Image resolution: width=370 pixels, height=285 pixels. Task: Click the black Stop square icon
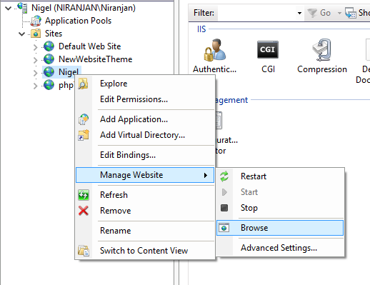(224, 208)
